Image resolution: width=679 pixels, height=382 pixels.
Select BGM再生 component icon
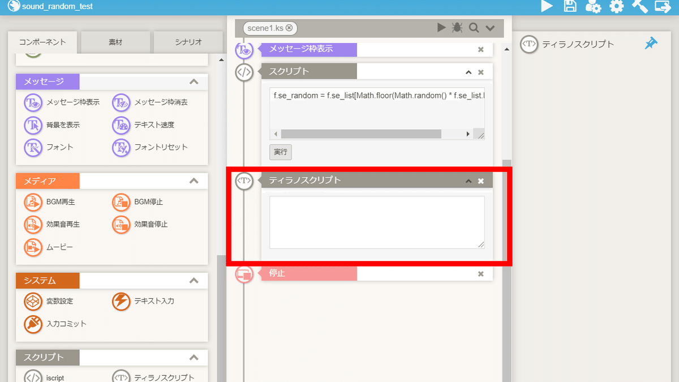33,202
